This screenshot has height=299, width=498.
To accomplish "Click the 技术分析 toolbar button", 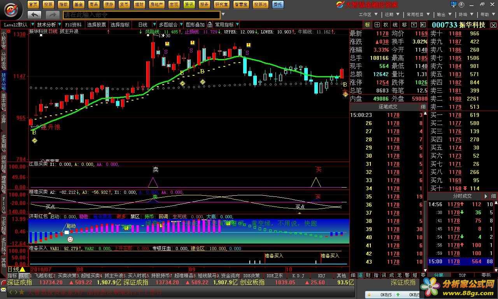I will (x=47, y=24).
